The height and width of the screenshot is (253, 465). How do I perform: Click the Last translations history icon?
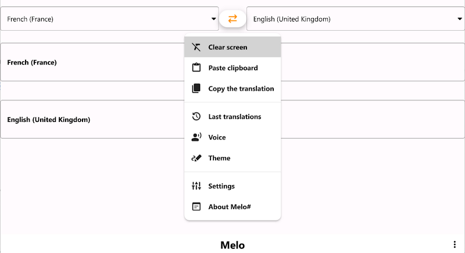(196, 117)
